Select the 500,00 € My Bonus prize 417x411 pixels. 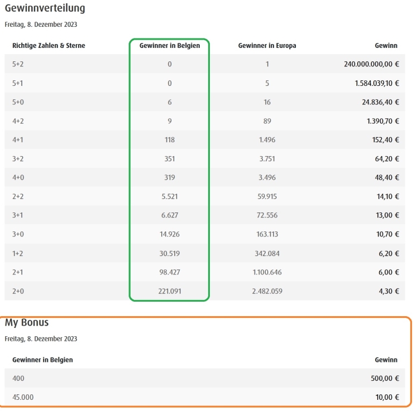tap(385, 378)
